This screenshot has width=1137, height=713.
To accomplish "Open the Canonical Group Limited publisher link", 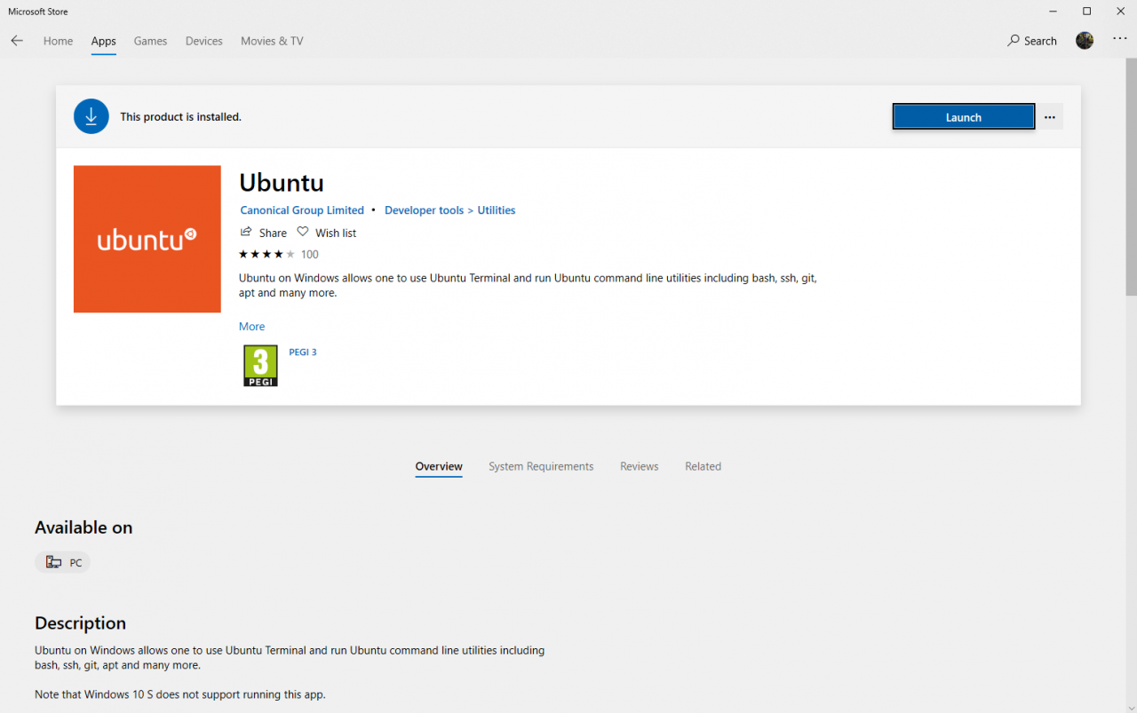I will 302,210.
